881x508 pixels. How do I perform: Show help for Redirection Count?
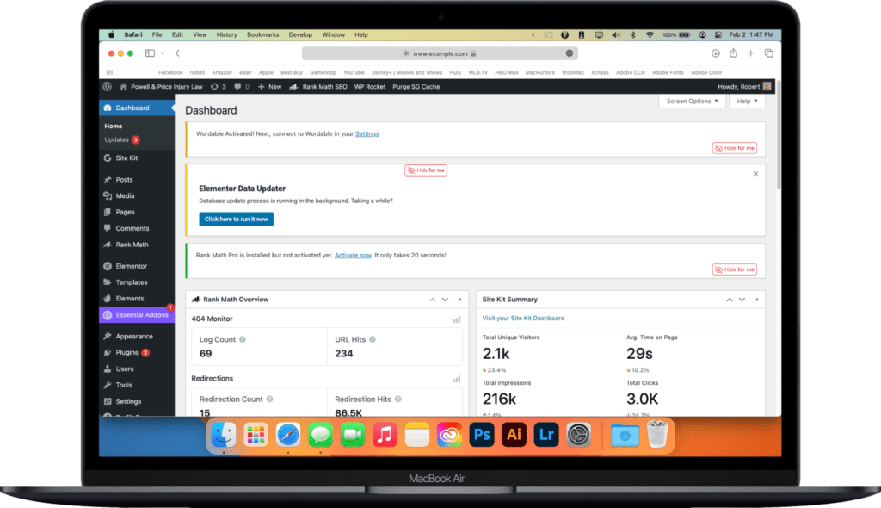point(269,400)
